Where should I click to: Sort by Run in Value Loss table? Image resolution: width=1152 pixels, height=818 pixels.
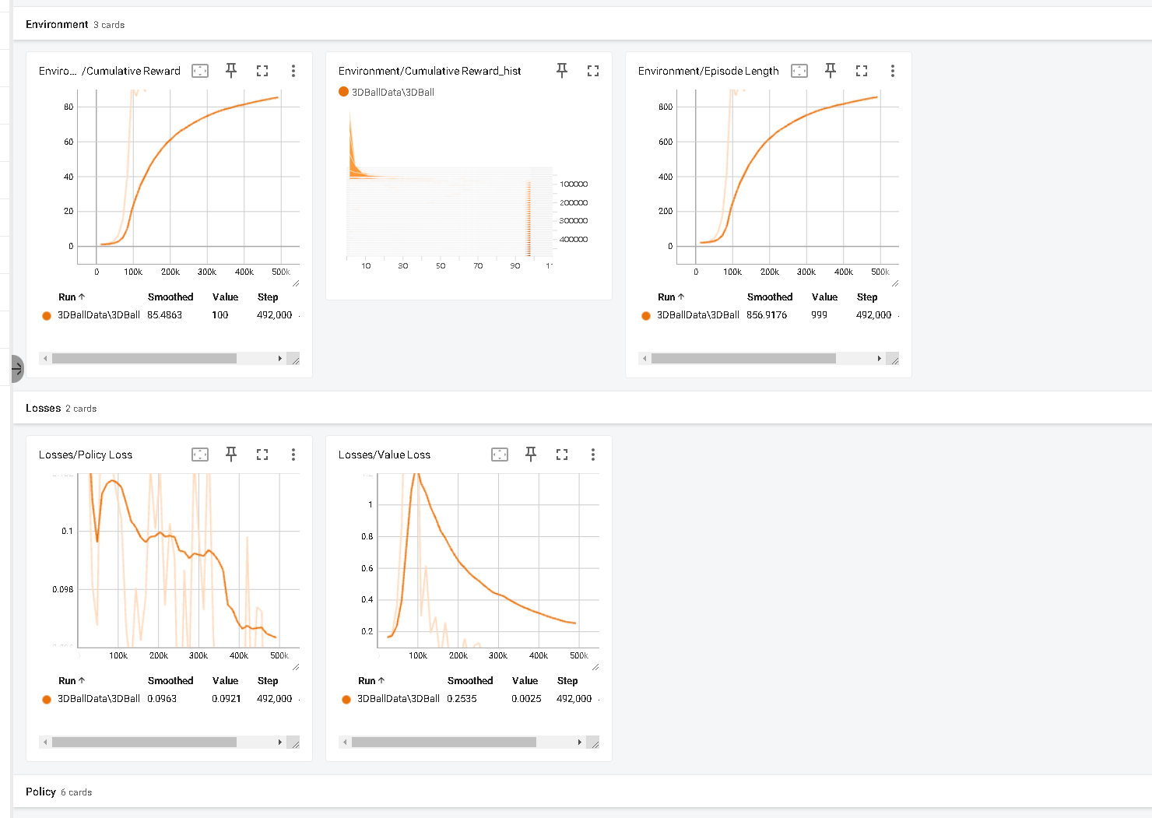pyautogui.click(x=371, y=681)
